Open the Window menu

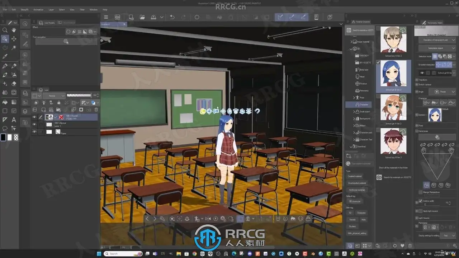94,10
